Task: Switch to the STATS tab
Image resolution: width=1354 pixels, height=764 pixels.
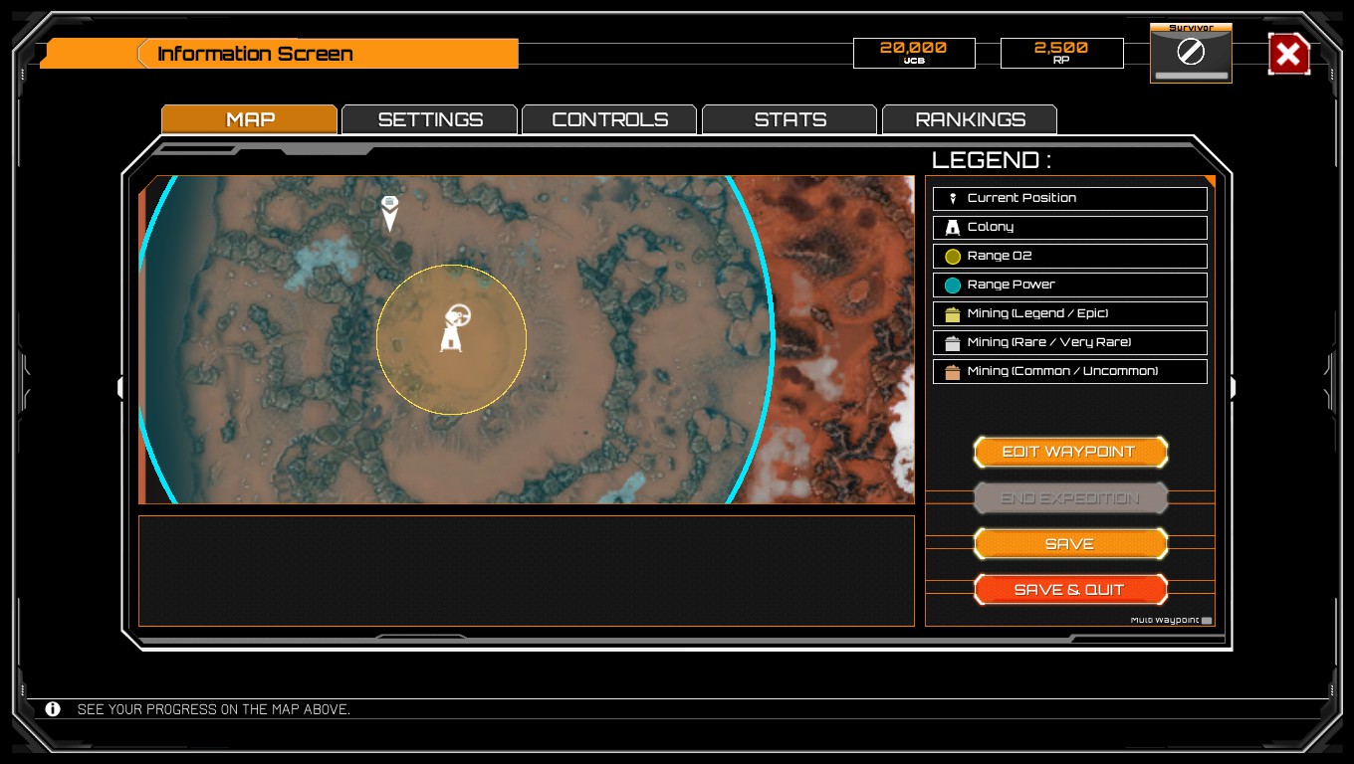Action: 789,118
